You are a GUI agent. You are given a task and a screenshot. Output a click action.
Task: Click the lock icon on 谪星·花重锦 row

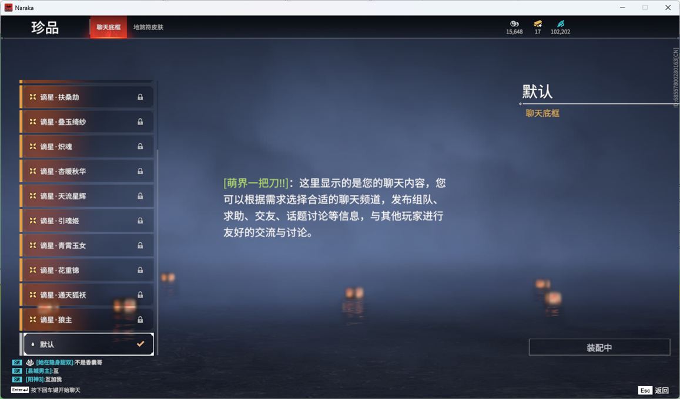click(x=140, y=269)
